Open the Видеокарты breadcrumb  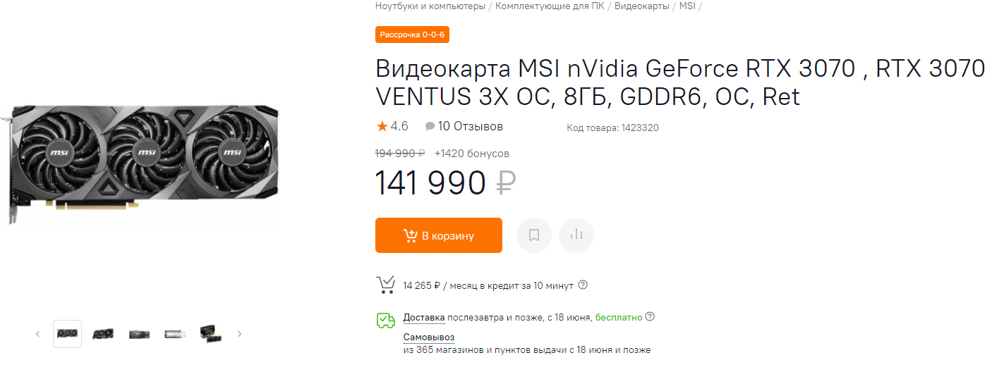point(641,6)
